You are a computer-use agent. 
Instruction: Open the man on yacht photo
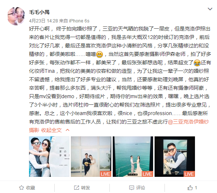[175, 157]
